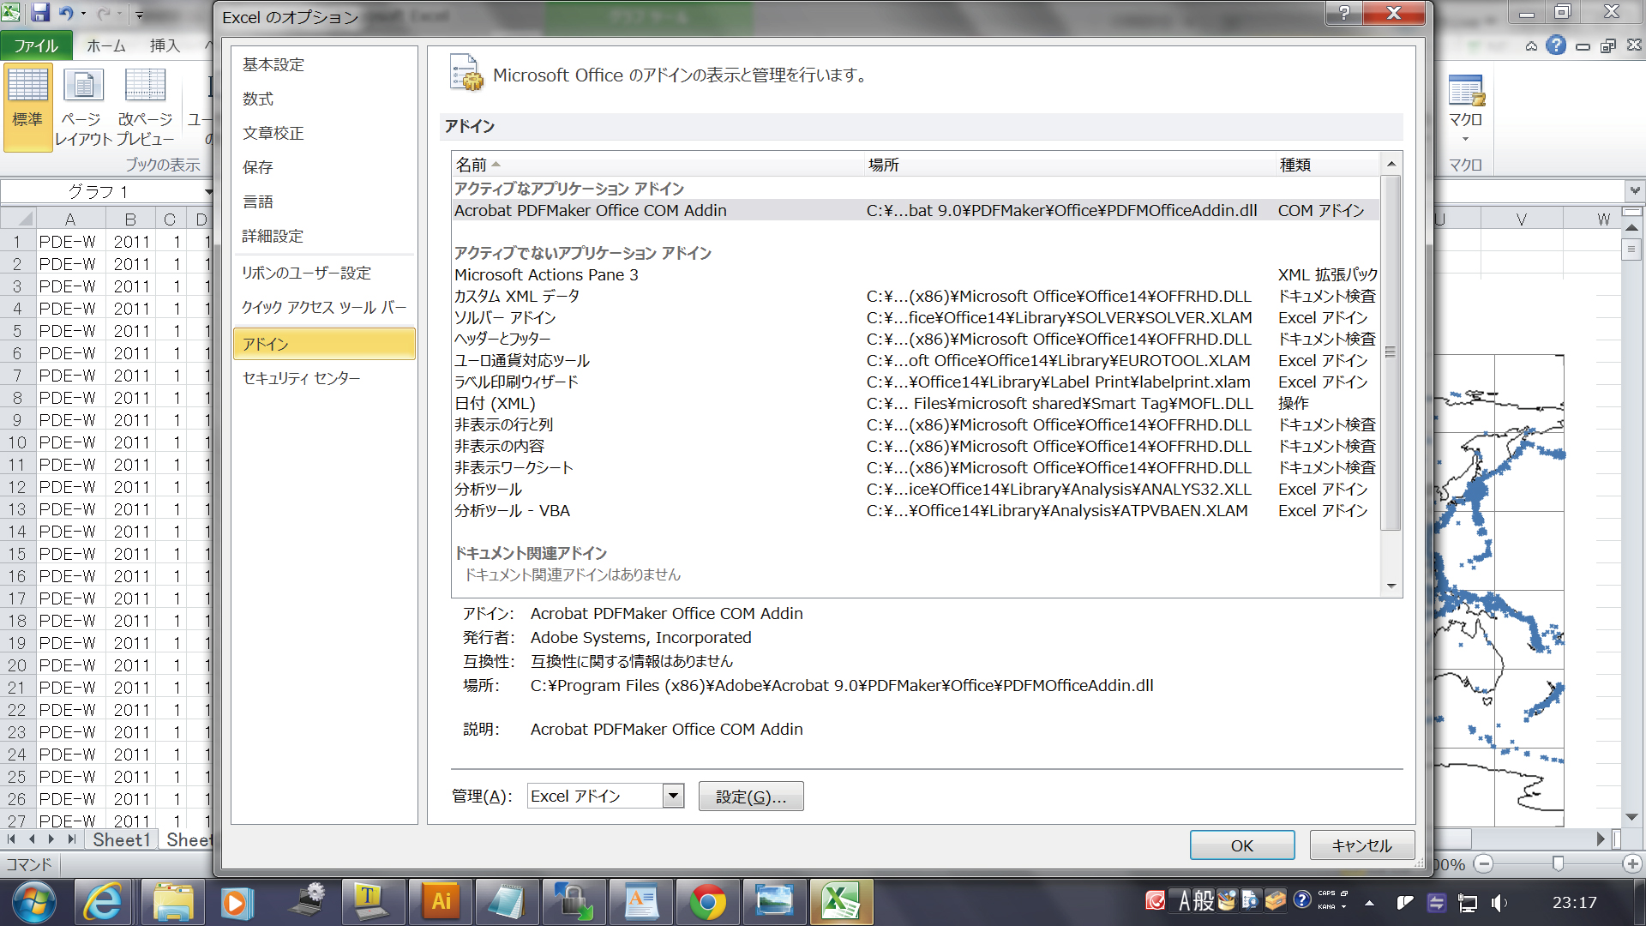This screenshot has height=926, width=1646.
Task: Click the Undo icon in the quick access toolbar
Action: pos(65,13)
